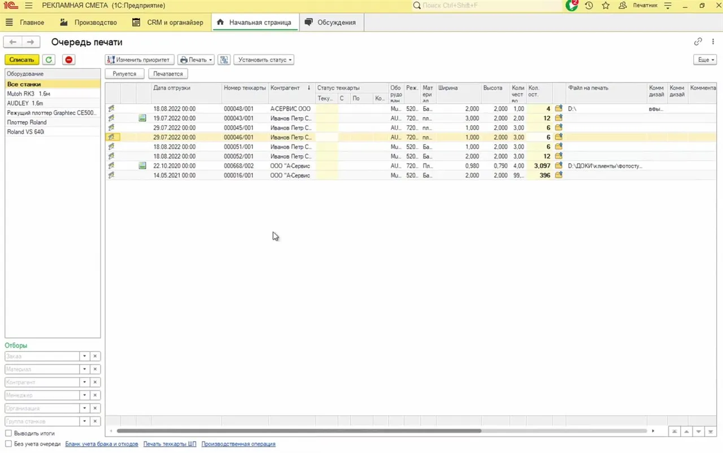Switch to the Обсуждения tab

coord(331,23)
